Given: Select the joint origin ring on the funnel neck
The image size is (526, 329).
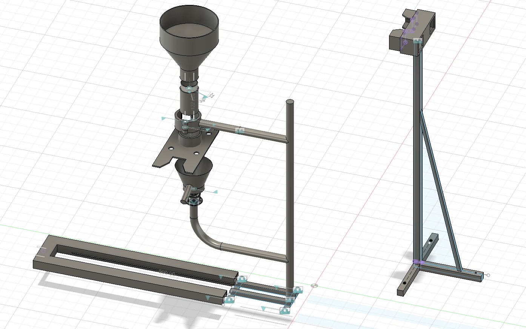Looking at the screenshot, I should tap(189, 89).
